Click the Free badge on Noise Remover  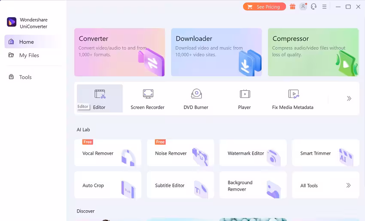click(x=160, y=142)
